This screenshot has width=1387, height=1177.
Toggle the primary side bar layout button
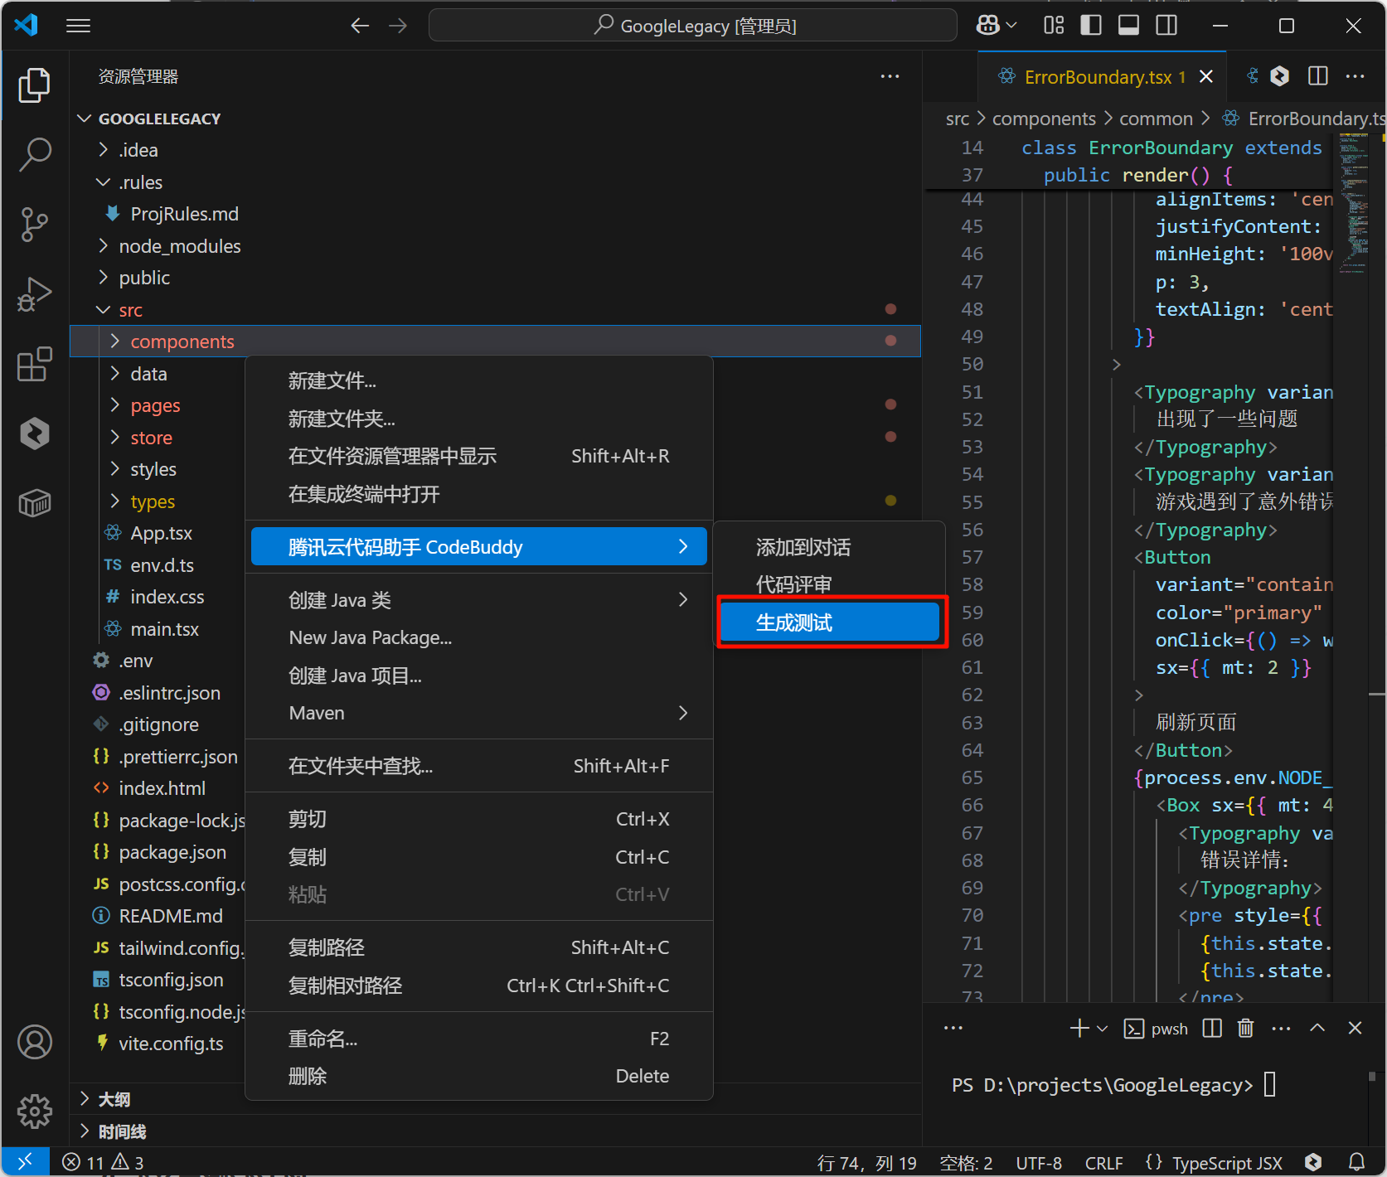[1091, 26]
